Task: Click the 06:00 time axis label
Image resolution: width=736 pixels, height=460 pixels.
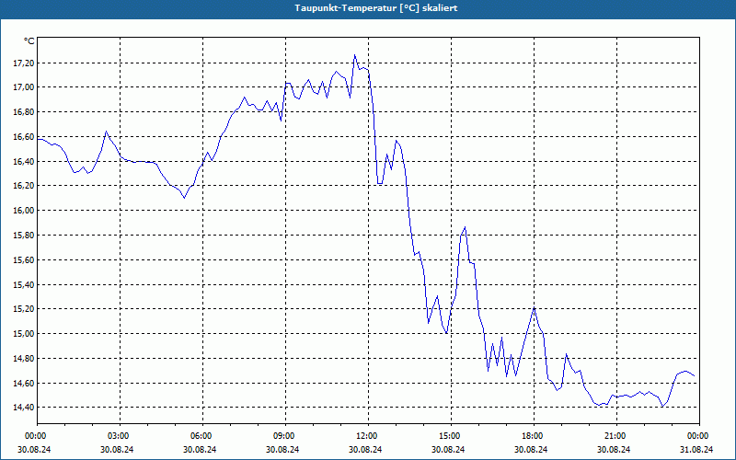Action: [202, 436]
